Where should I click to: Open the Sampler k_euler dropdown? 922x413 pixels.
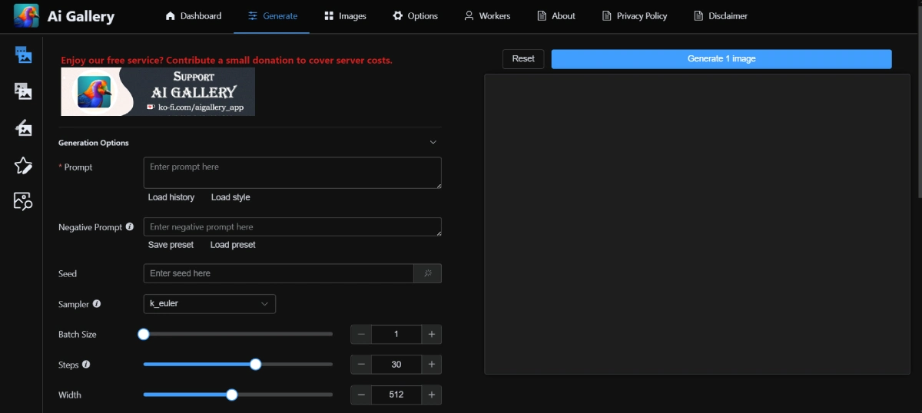(209, 304)
